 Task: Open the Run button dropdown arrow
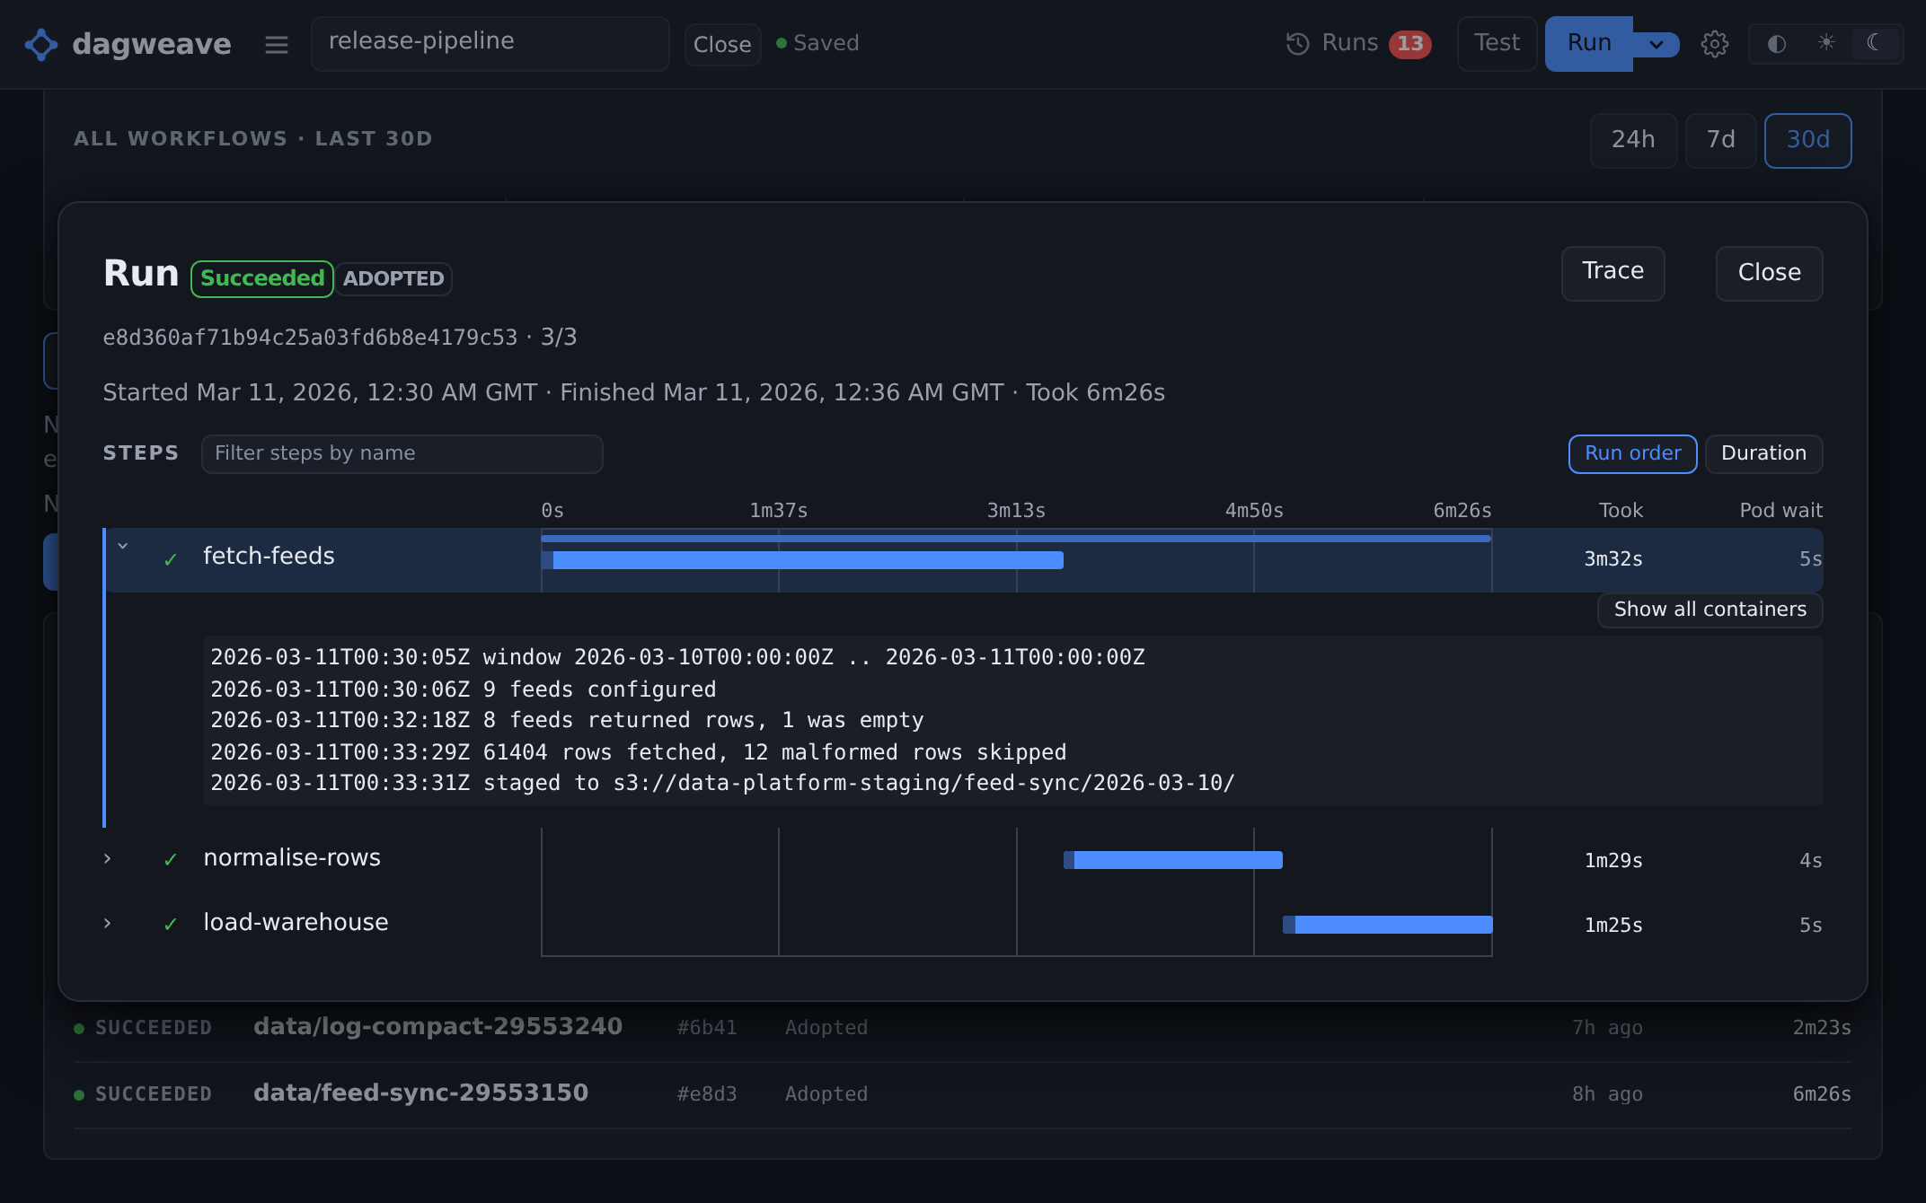coord(1657,44)
